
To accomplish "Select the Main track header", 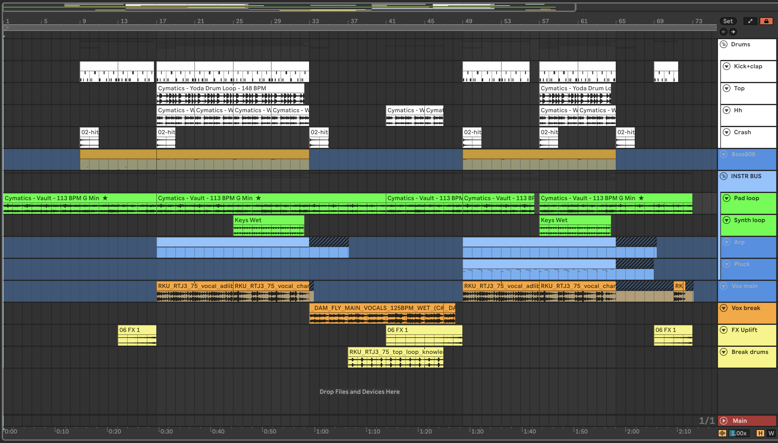I will 747,420.
